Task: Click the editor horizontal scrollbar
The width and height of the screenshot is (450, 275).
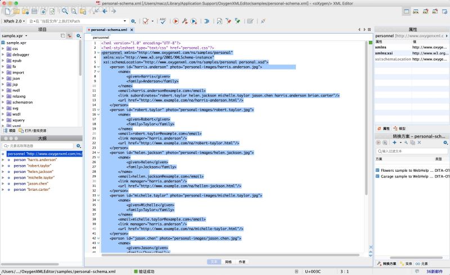Action: [230, 255]
